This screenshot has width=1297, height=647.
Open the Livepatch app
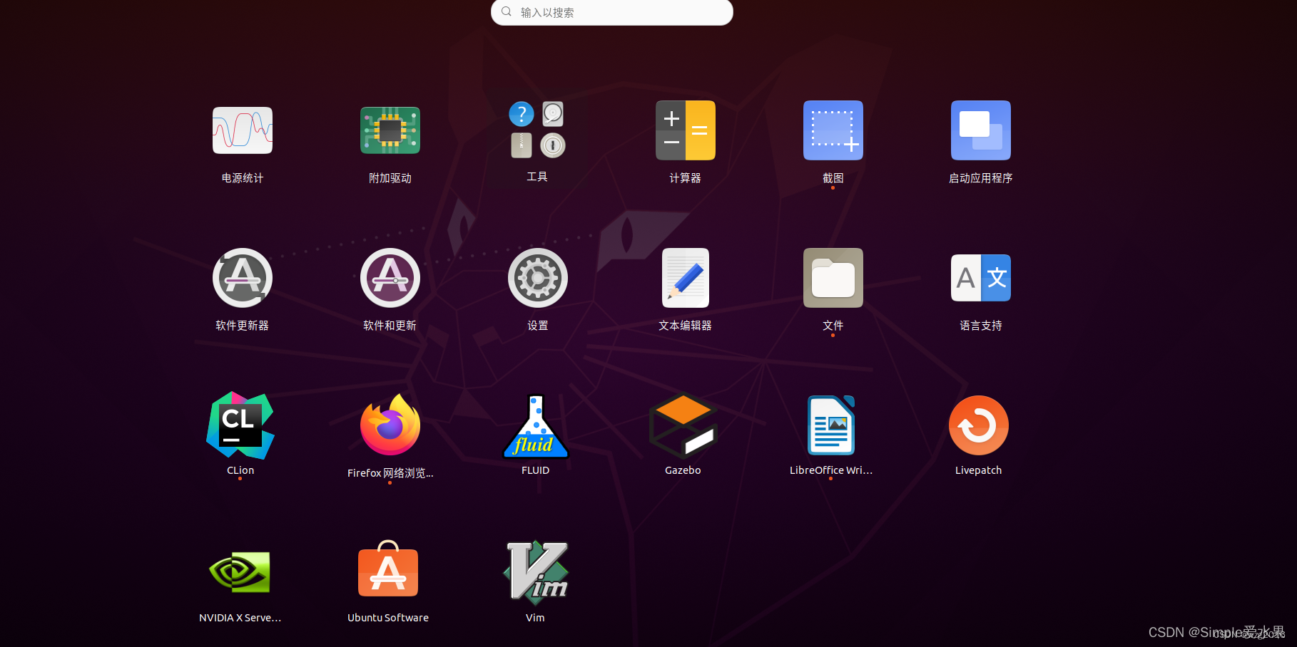pos(978,425)
